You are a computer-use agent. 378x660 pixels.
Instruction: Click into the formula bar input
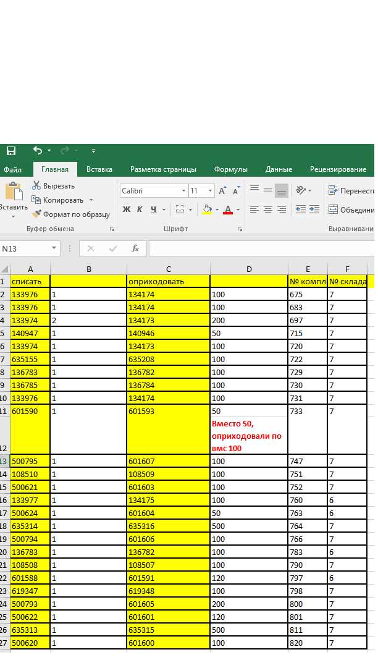[261, 249]
